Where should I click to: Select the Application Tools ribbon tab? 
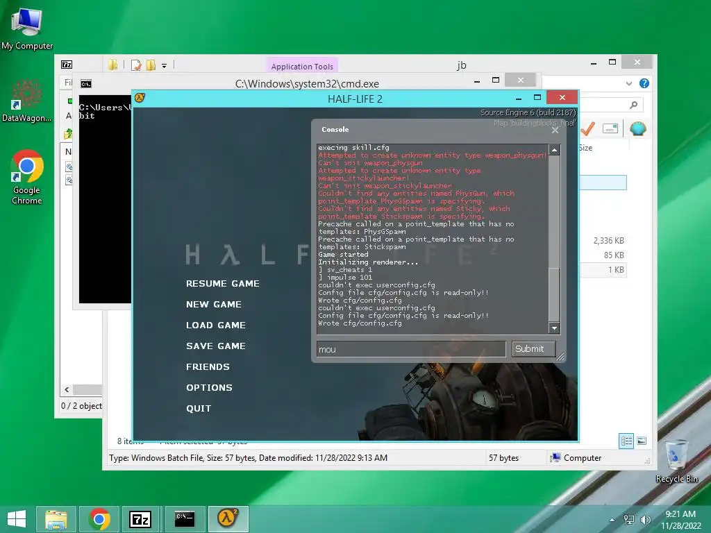tap(302, 66)
